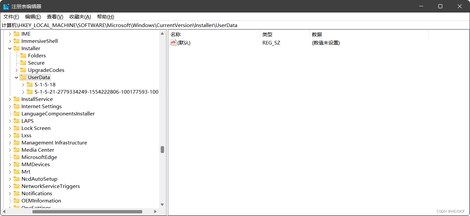Open the 帮助(H) menu
Screen dimensions: 470x216
click(105, 17)
